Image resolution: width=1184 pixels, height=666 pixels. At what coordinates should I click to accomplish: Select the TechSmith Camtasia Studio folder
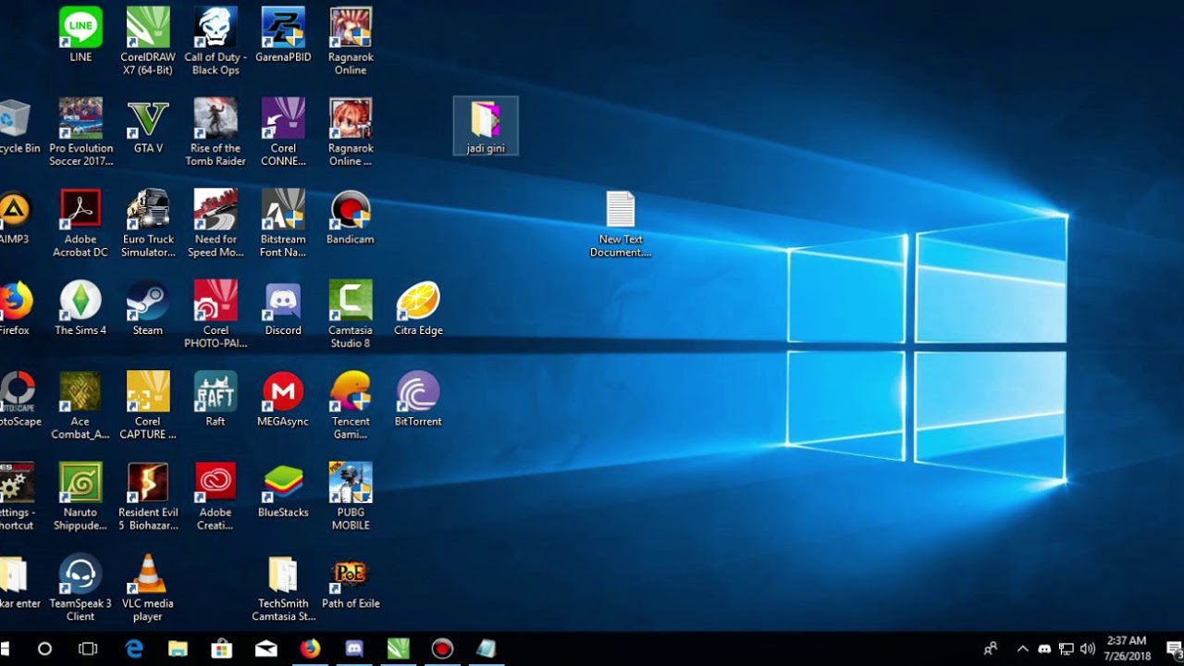(x=283, y=586)
